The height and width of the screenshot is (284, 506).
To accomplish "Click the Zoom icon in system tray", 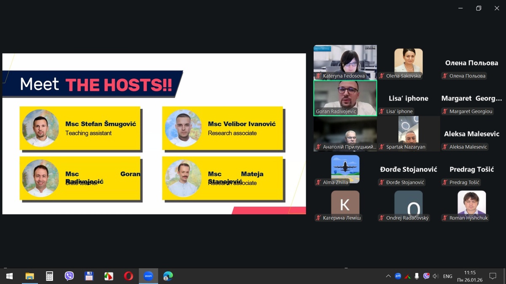I will [398, 276].
